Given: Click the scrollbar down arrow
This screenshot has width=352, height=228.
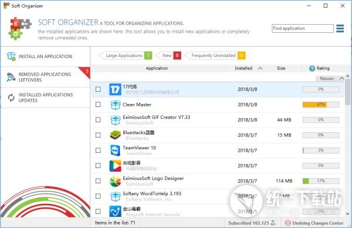Looking at the screenshot, I should click(x=347, y=214).
